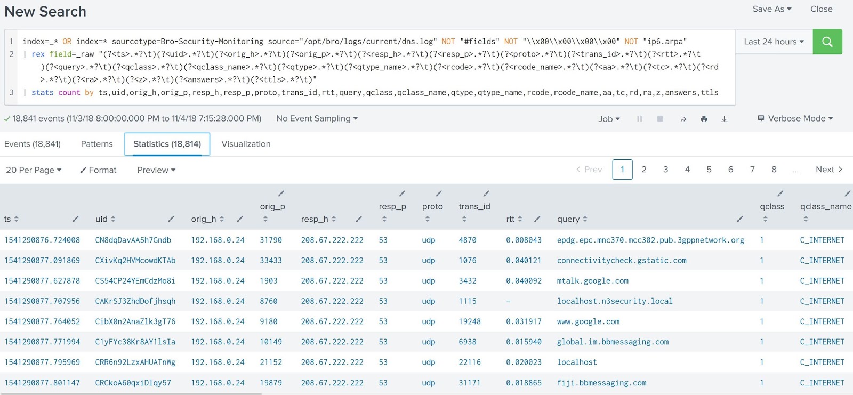The height and width of the screenshot is (395, 853).
Task: Switch to the Patterns tab
Action: click(x=96, y=144)
